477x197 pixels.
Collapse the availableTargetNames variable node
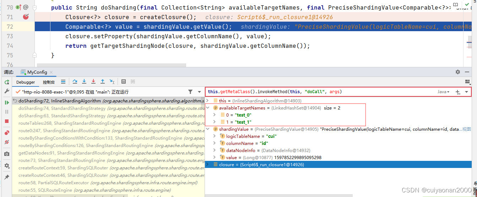[208, 108]
